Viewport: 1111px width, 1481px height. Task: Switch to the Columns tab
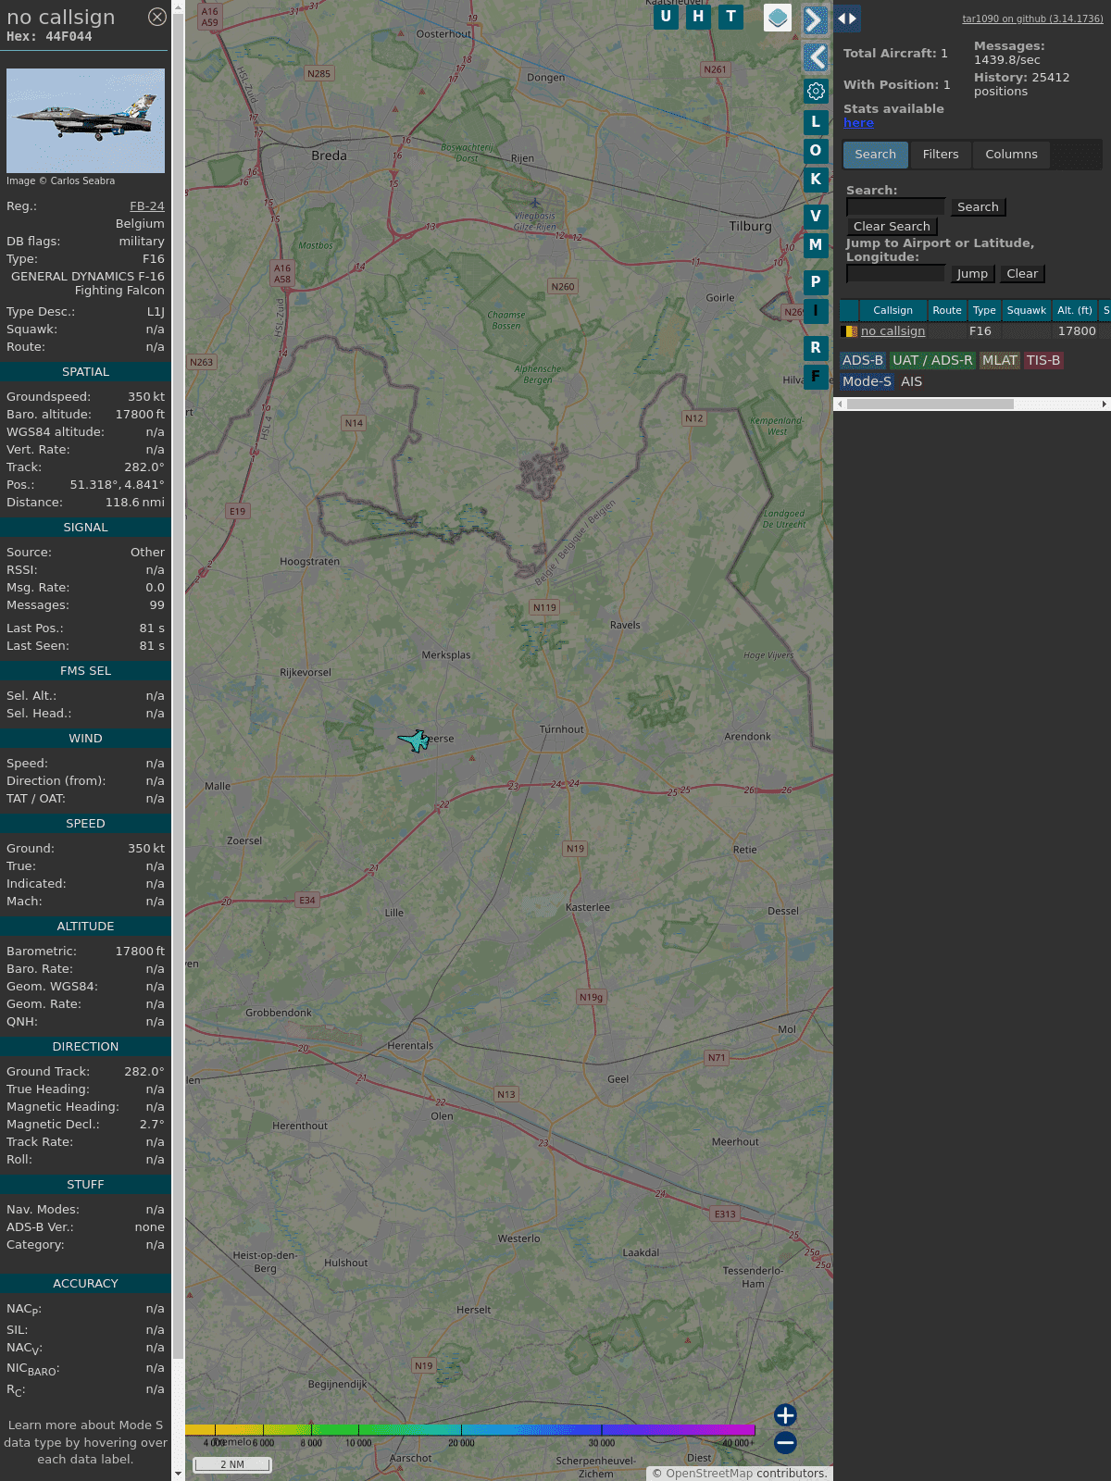[1011, 155]
